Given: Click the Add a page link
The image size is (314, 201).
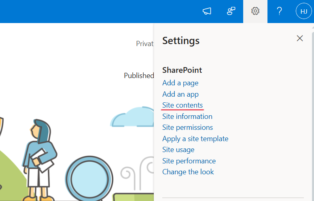Looking at the screenshot, I should (x=180, y=83).
